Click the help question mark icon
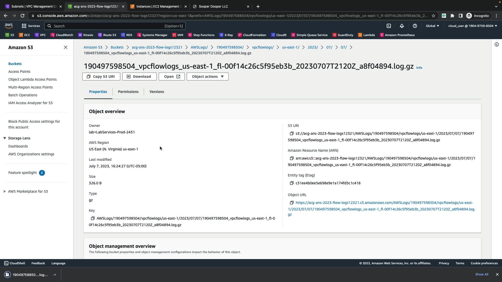 click(415, 26)
